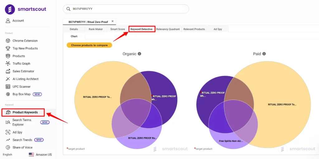Viewport: 319px width, 159px height.
Task: Click NEW! badge beside Buy Box Map
Action: (37, 94)
